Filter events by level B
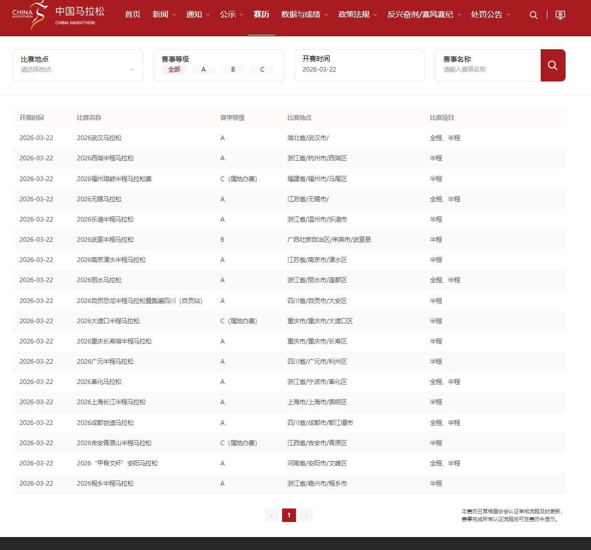The image size is (591, 550). [x=233, y=70]
